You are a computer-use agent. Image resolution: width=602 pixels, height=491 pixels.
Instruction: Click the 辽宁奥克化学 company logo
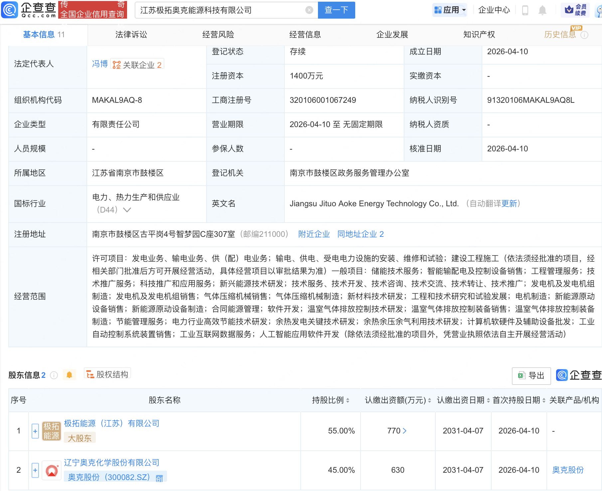point(52,470)
